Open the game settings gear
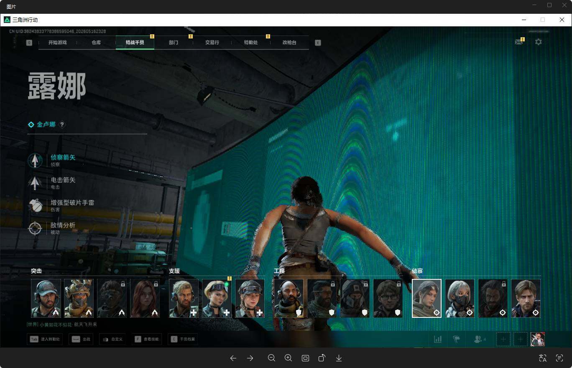This screenshot has width=572, height=368. 539,42
